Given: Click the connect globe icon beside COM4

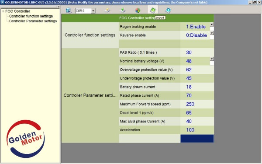Looking at the screenshot, I should tap(69, 10).
